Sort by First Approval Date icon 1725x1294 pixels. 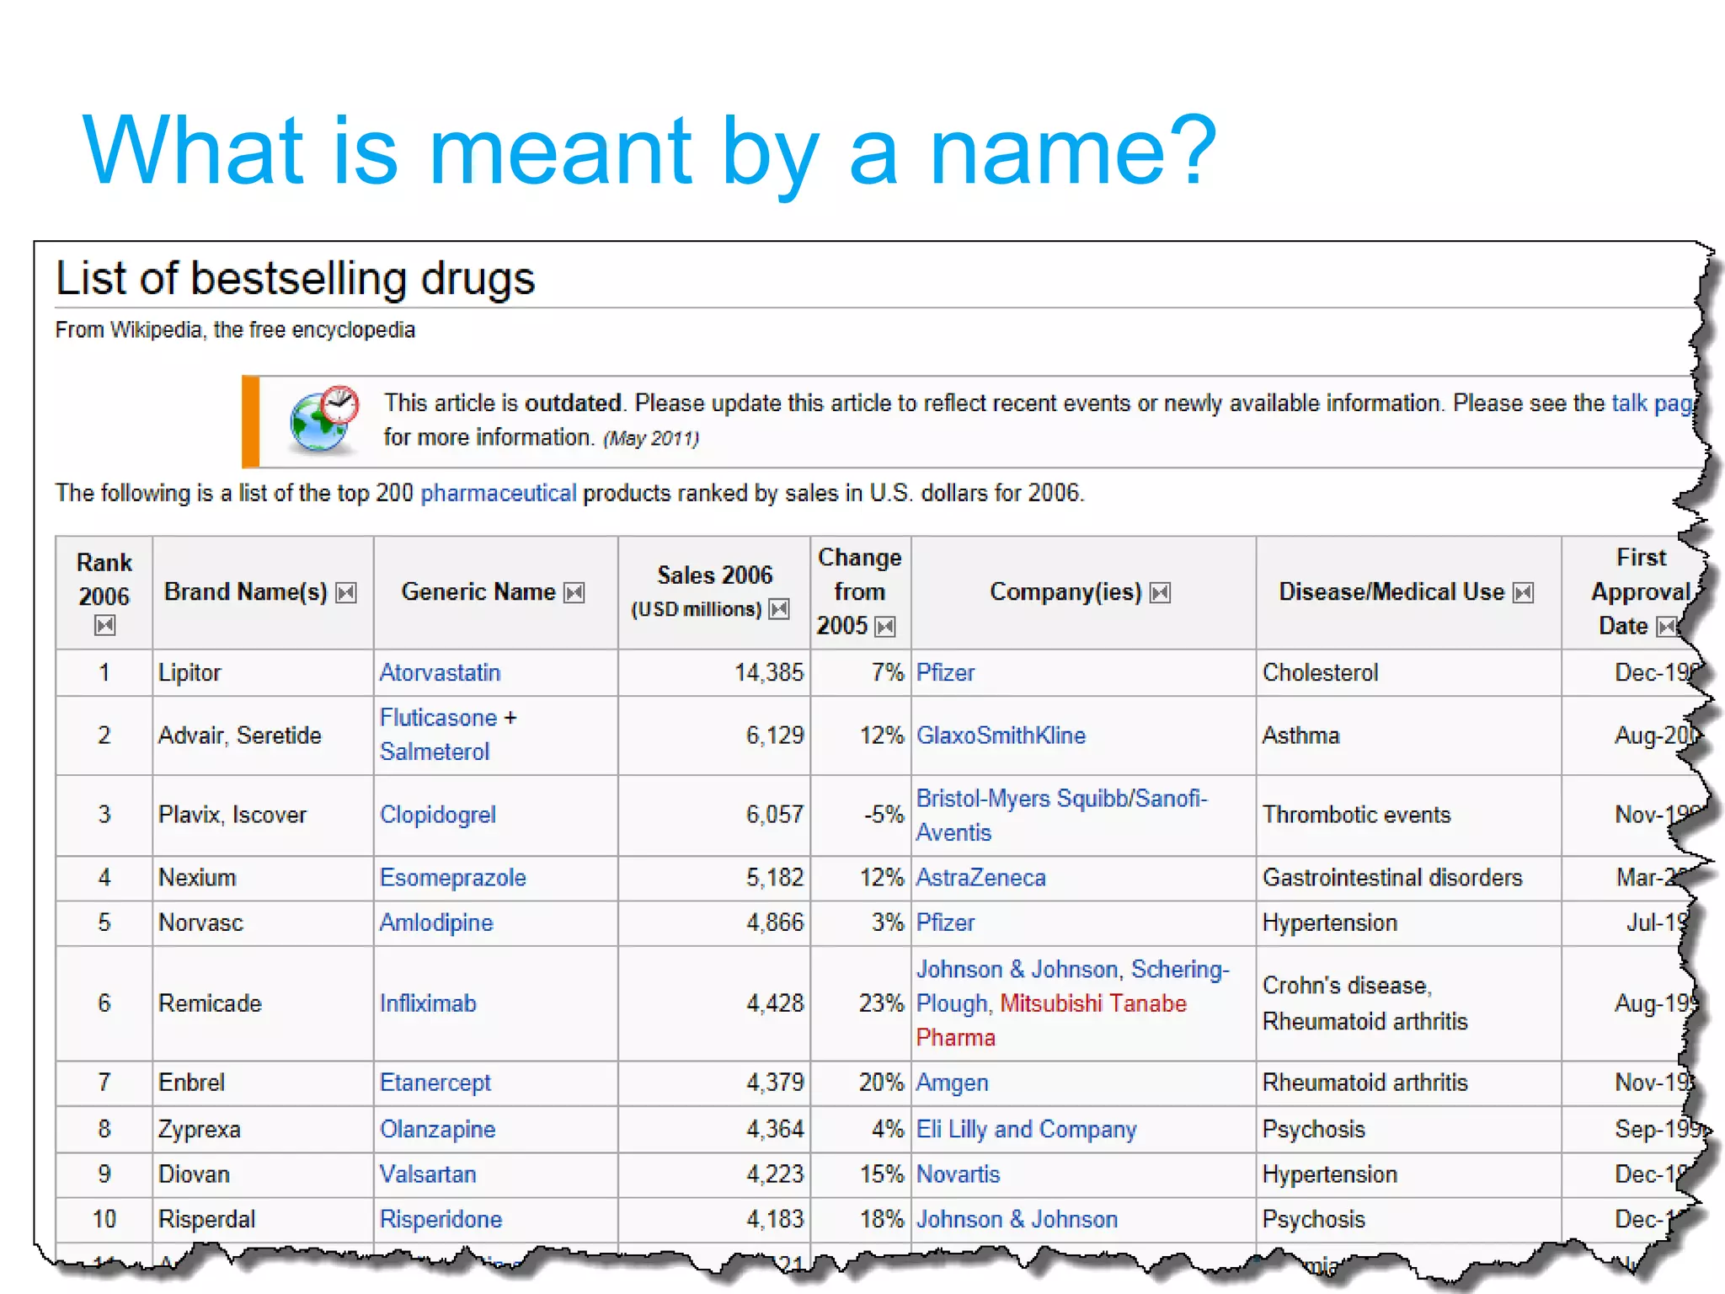point(1667,627)
